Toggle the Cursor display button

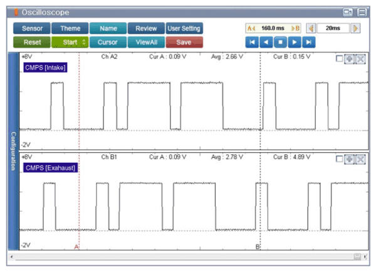(x=107, y=43)
